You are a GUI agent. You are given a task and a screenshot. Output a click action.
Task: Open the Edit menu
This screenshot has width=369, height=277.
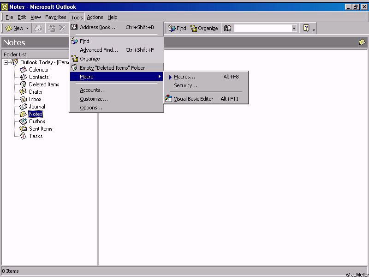pos(22,17)
